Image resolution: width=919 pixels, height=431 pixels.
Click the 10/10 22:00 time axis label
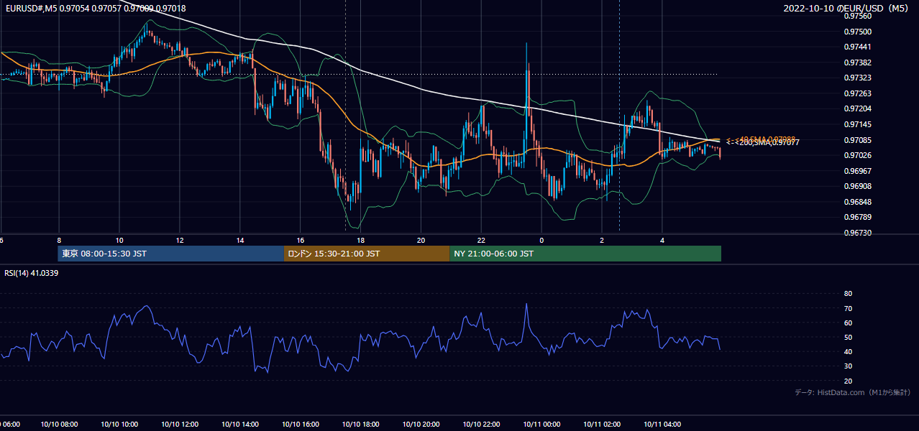coord(482,425)
